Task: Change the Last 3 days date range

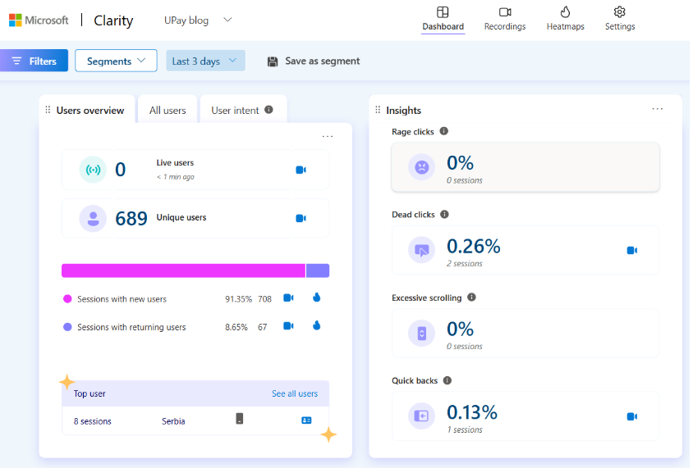Action: coord(205,61)
